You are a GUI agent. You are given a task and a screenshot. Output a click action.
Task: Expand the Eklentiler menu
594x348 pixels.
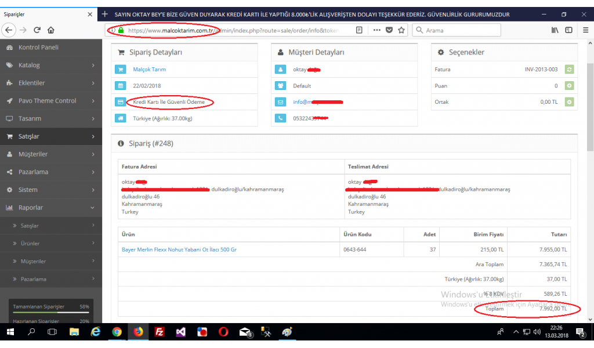tap(51, 83)
